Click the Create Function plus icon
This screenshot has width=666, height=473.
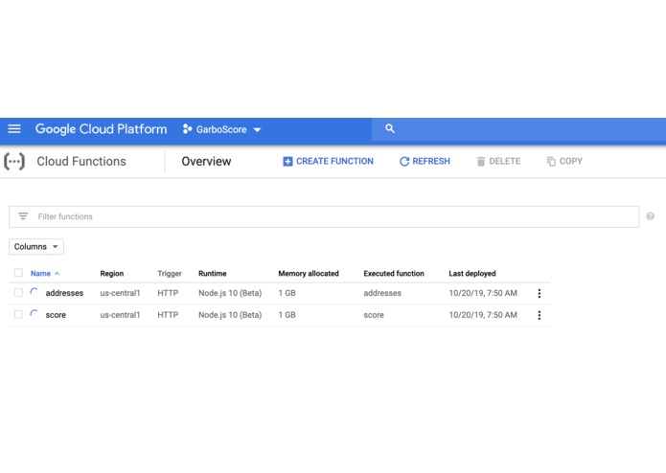[x=287, y=162]
